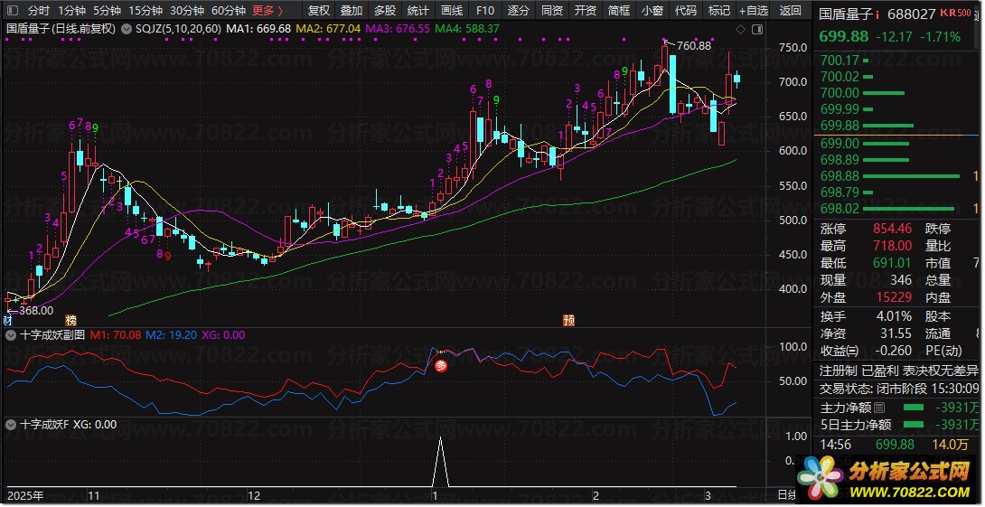Viewport: 985px width, 507px height.
Task: Click the 返回 button
Action: [790, 11]
